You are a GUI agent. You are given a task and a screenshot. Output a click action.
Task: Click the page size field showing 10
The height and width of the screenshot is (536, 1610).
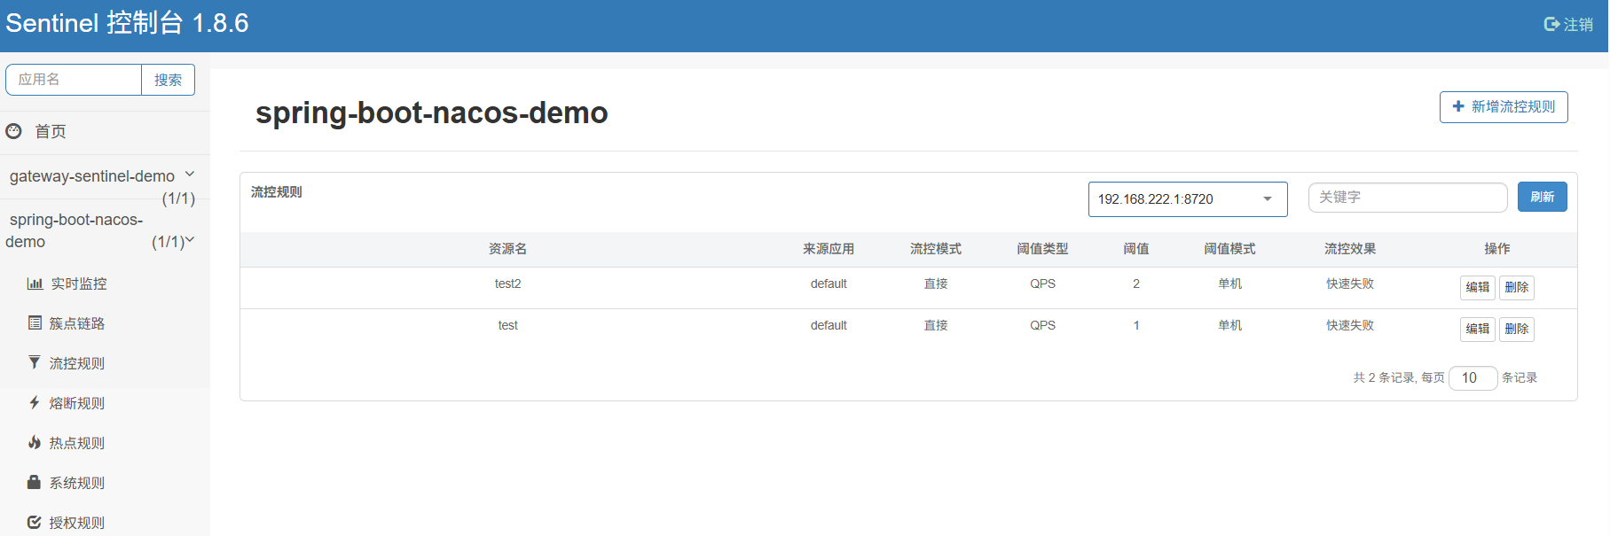tap(1473, 377)
